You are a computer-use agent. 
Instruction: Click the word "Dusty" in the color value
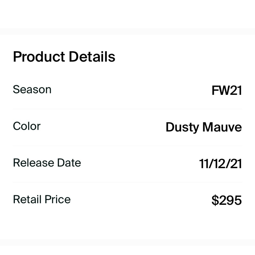click(x=182, y=127)
